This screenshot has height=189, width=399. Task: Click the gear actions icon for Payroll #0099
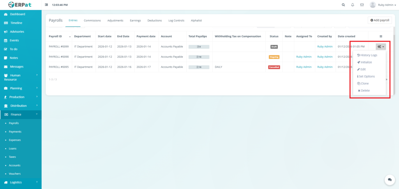pyautogui.click(x=381, y=47)
